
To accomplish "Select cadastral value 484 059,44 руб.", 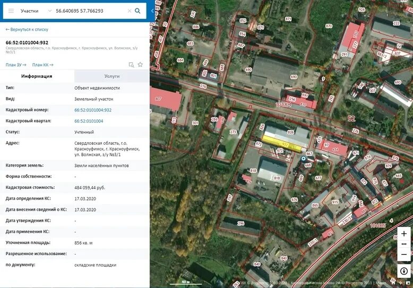I will tap(90, 188).
